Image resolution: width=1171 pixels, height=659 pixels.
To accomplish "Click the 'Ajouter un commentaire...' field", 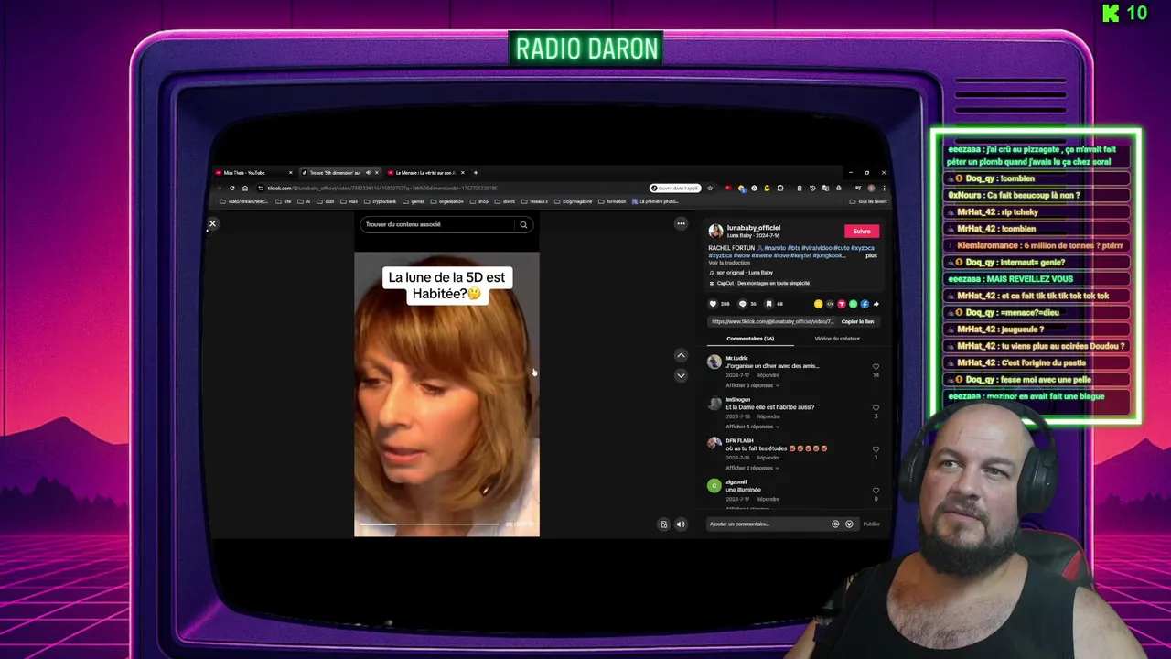I will click(x=768, y=524).
